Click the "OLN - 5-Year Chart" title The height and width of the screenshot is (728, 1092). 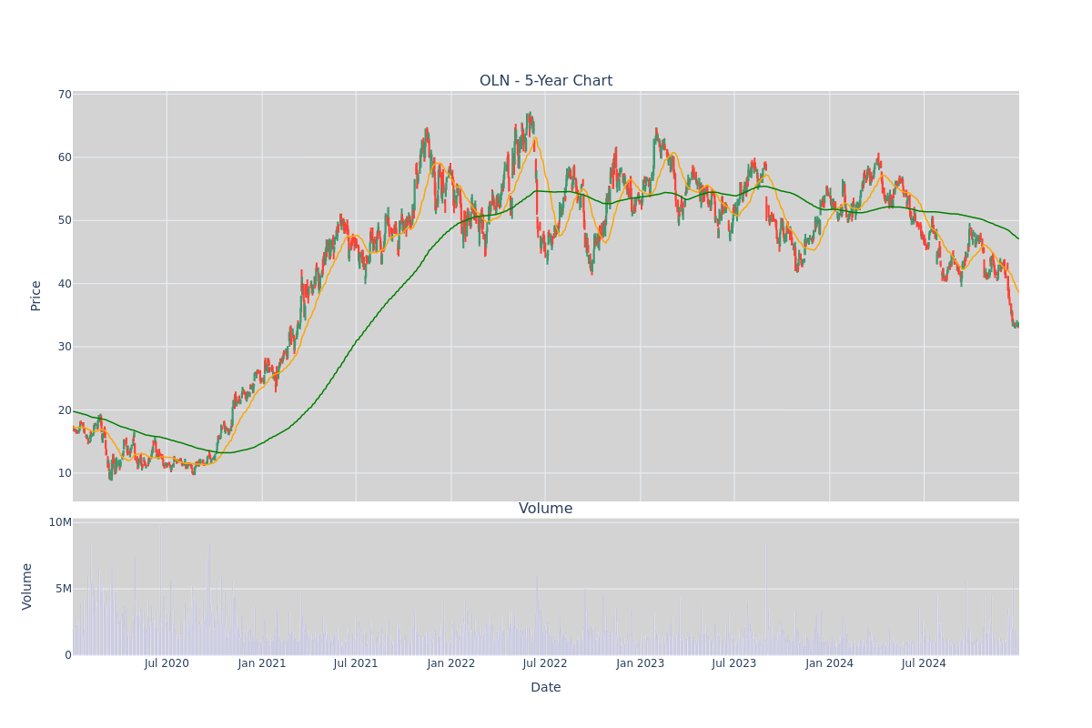point(546,81)
